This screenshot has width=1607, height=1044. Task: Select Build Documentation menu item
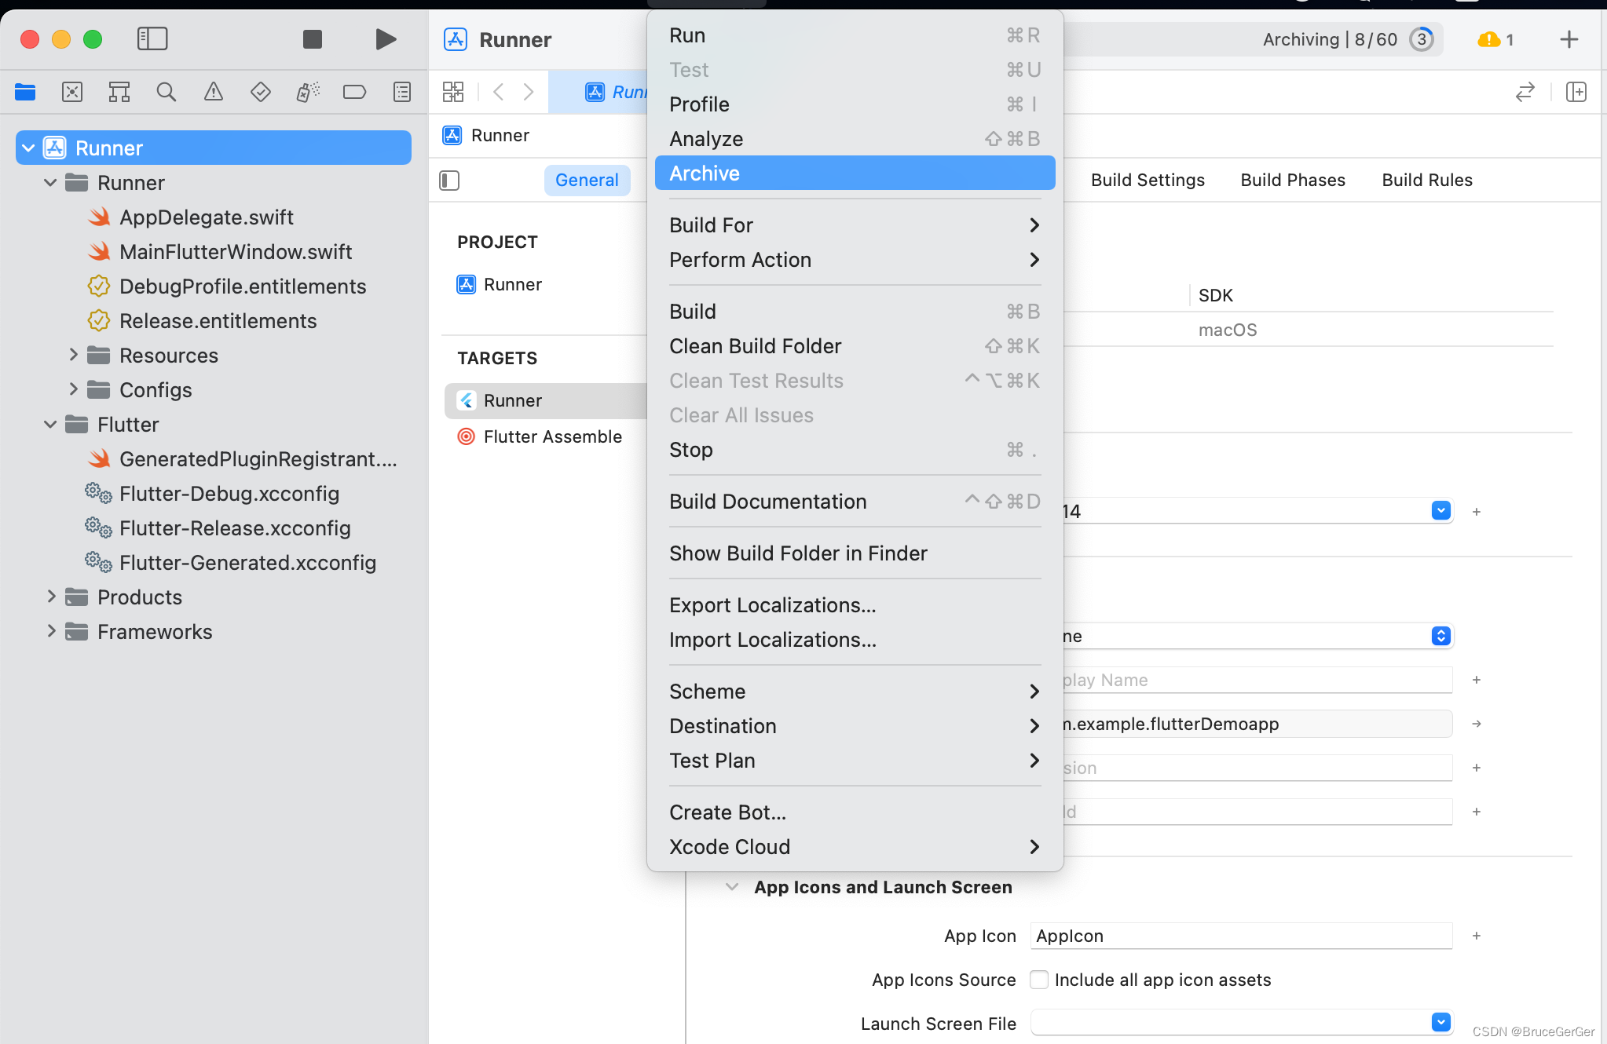(x=855, y=502)
